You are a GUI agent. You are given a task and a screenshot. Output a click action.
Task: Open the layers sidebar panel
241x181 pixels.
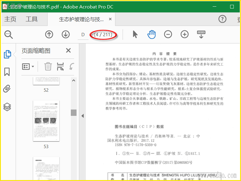pyautogui.click(x=7, y=107)
